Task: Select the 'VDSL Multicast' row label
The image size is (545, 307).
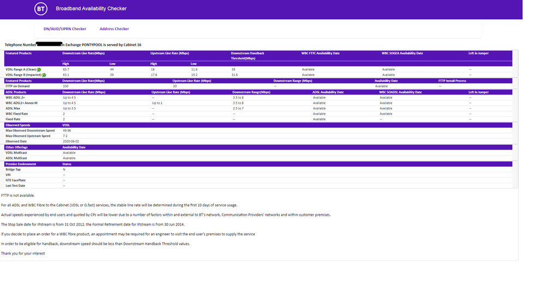Action: 16,153
